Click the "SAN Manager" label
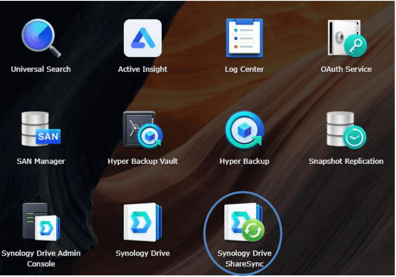 (41, 161)
